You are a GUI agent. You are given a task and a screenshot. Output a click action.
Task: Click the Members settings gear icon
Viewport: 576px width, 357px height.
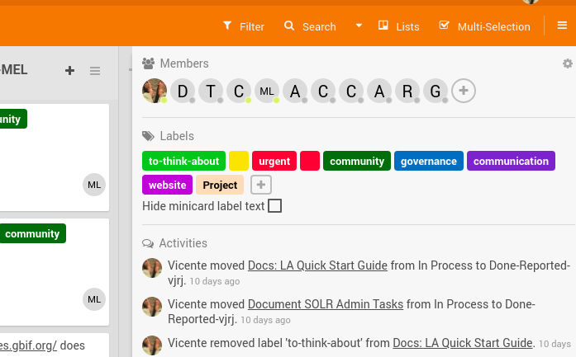coord(567,63)
